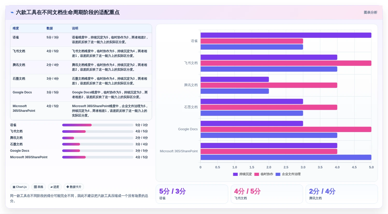Click 语雀 purple 持续沉淀 bar in chart

286,35
